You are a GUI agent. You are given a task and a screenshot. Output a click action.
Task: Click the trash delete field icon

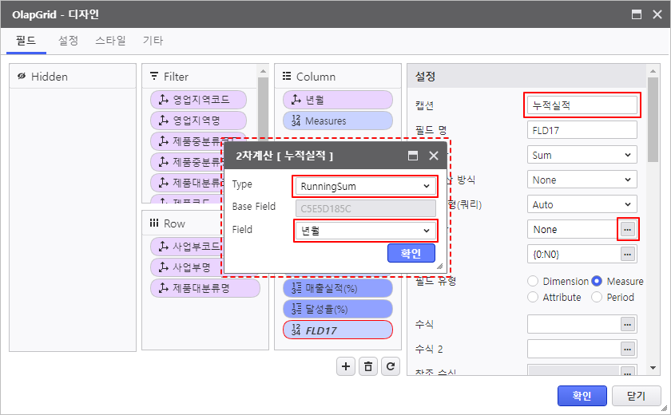pyautogui.click(x=367, y=366)
